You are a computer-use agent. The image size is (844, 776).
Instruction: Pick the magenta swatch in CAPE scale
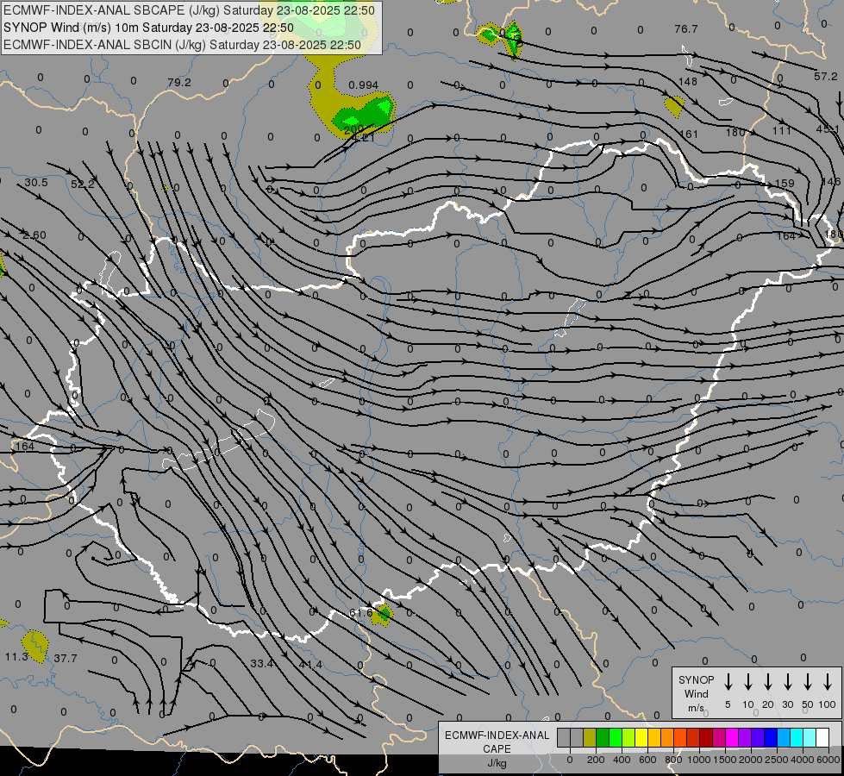pos(732,738)
